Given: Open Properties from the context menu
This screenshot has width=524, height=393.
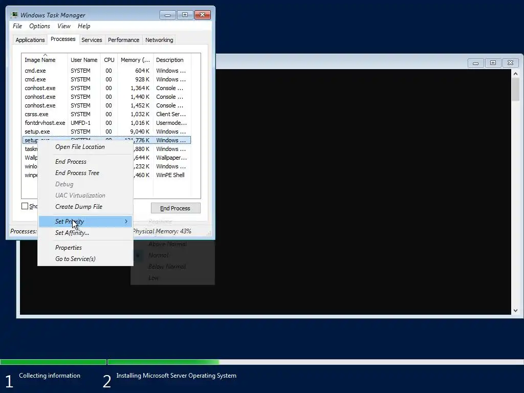Looking at the screenshot, I should [x=85, y=247].
